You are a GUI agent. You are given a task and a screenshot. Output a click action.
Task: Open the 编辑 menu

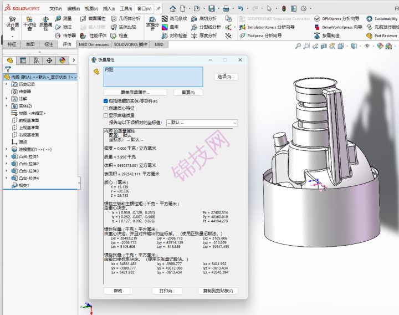coord(74,9)
